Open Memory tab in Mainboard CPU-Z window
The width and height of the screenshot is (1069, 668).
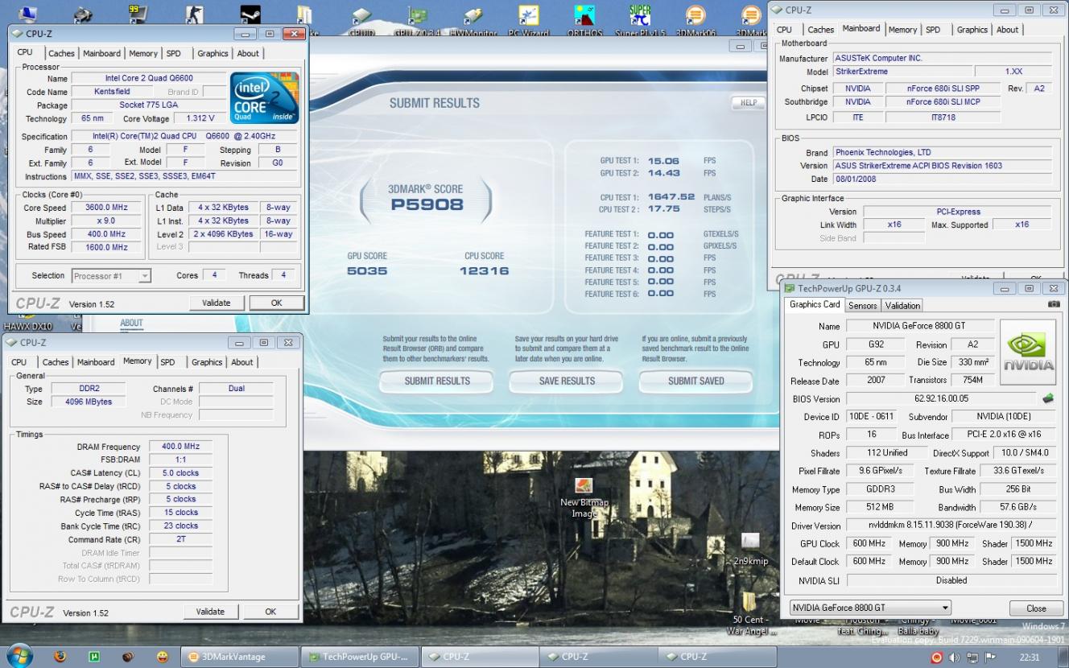coord(902,30)
